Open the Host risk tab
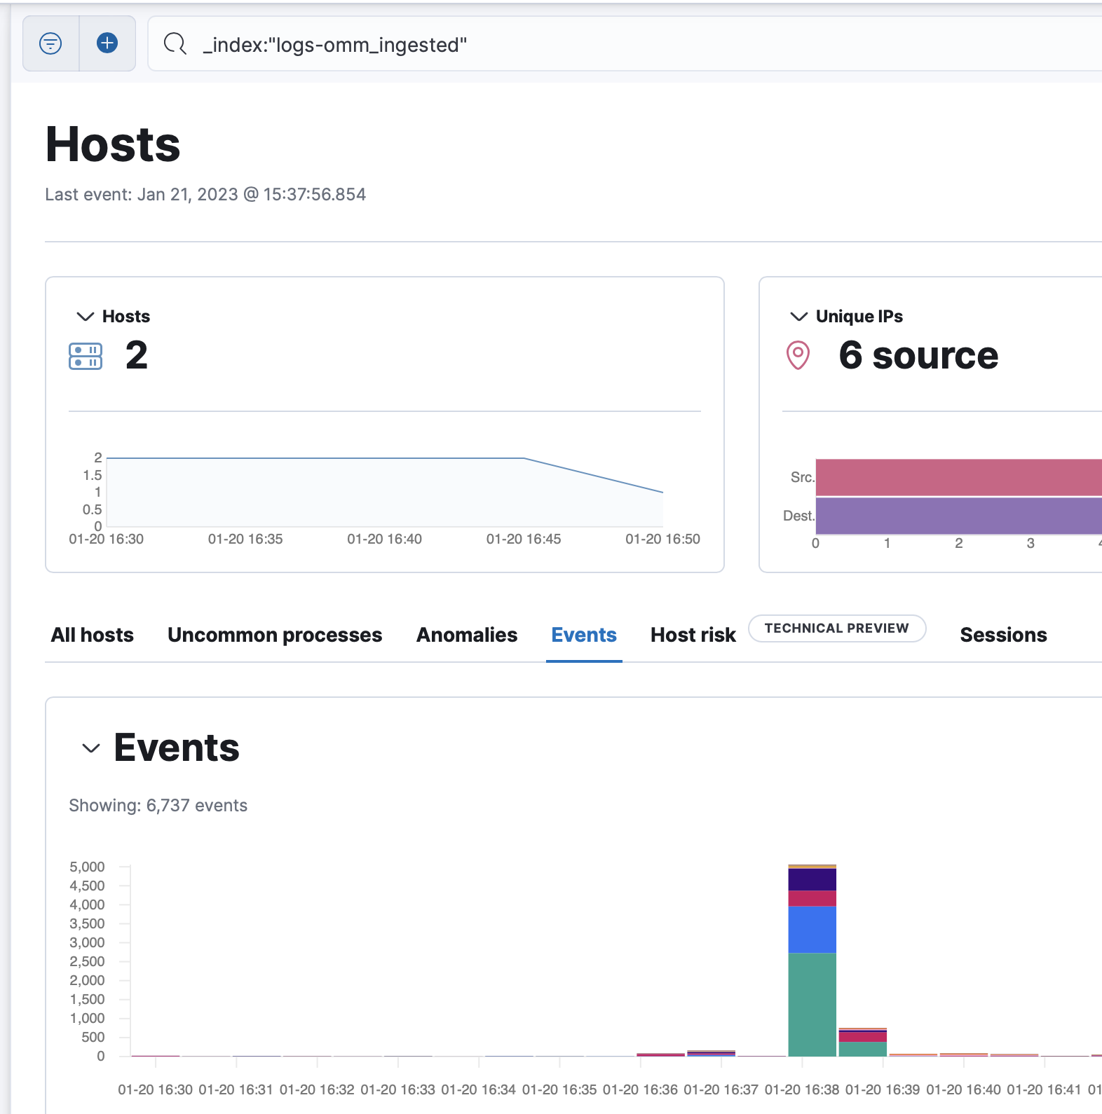 click(693, 635)
